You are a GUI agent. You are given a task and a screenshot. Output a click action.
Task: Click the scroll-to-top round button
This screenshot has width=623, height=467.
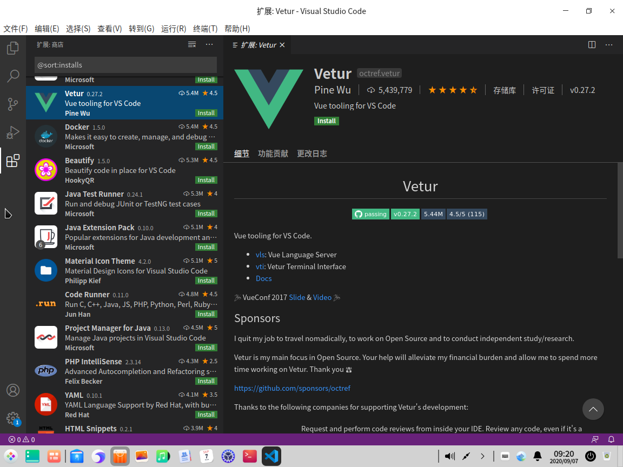(593, 409)
